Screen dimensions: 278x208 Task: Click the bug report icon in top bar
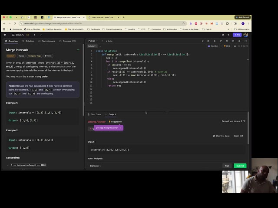tap(223, 35)
